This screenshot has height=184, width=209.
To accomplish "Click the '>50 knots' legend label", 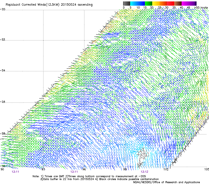I will point(201,8).
